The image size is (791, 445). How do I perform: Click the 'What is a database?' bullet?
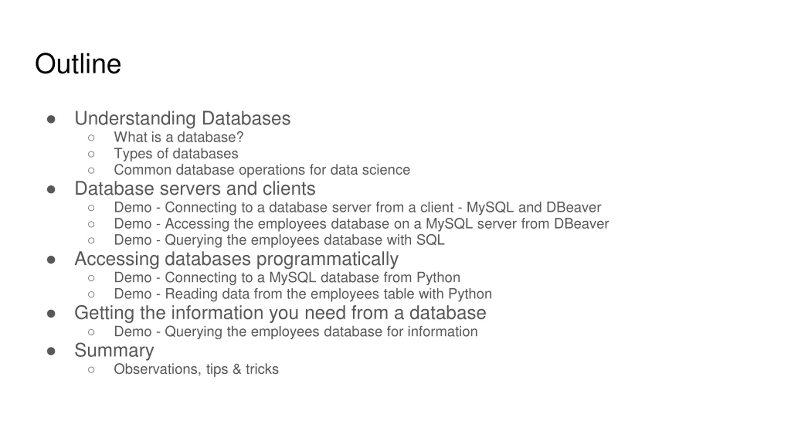[179, 137]
